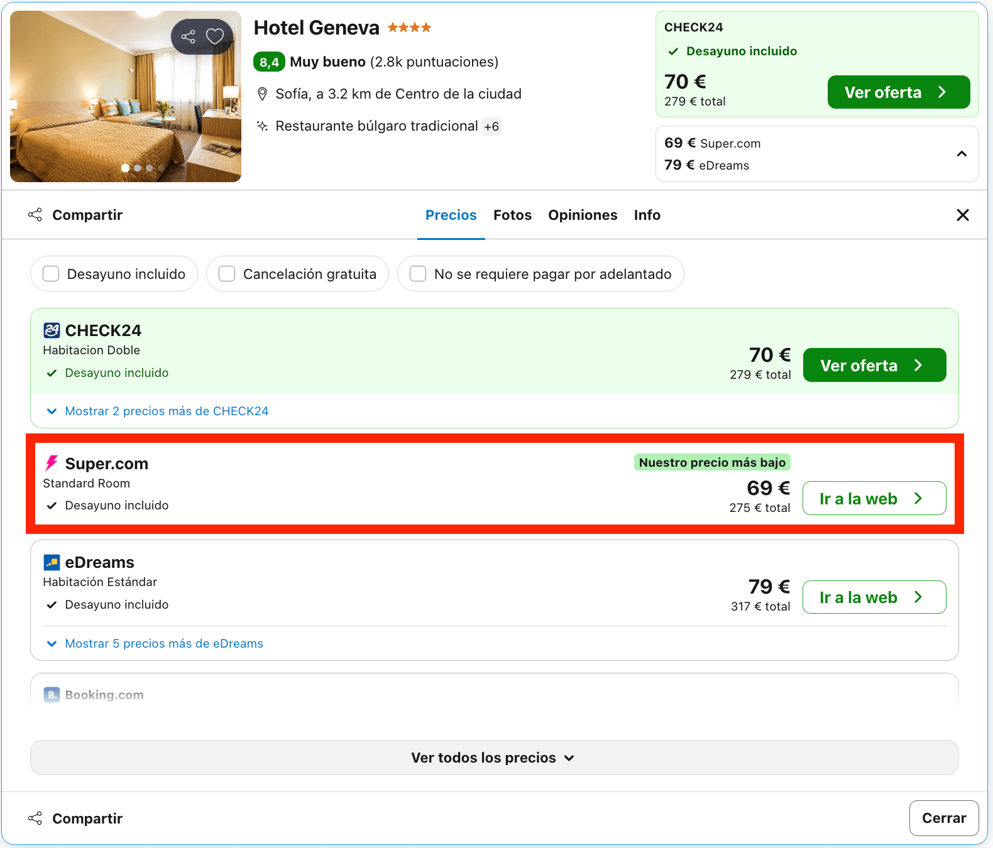993x848 pixels.
Task: Click the Cerrar button
Action: [x=944, y=818]
